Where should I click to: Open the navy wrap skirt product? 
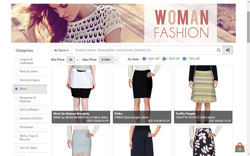point(142,141)
